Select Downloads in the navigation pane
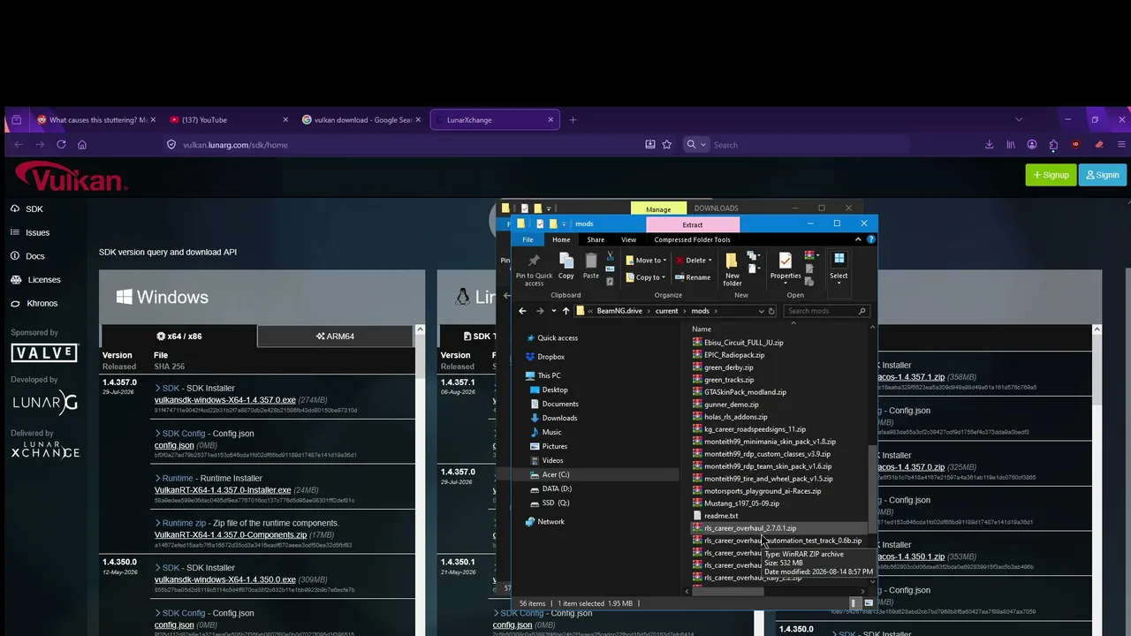Screen dimensions: 1131x636 pyautogui.click(x=559, y=418)
